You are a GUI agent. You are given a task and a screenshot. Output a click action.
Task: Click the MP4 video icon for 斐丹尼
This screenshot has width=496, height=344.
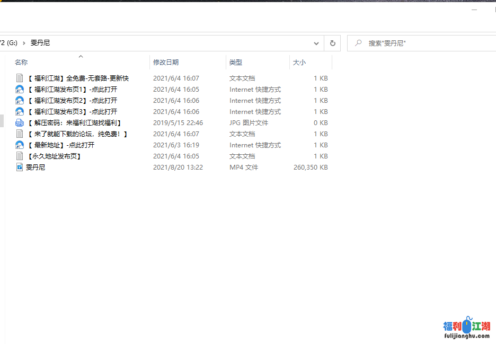tap(20, 167)
